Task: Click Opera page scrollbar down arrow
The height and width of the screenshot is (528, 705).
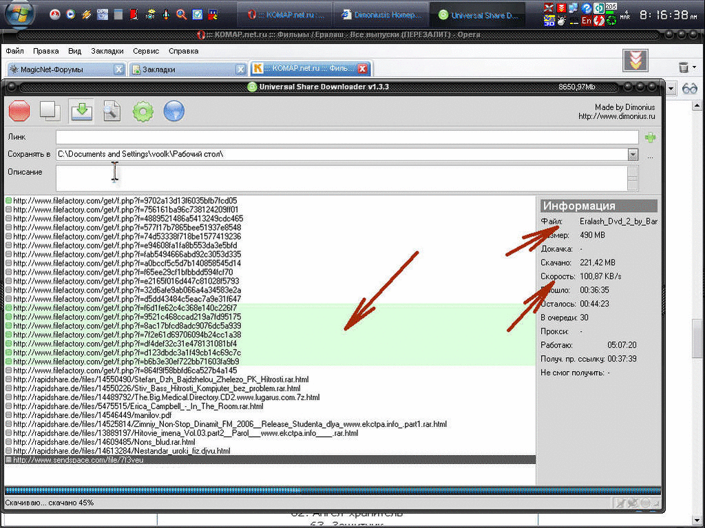Action: [697, 519]
